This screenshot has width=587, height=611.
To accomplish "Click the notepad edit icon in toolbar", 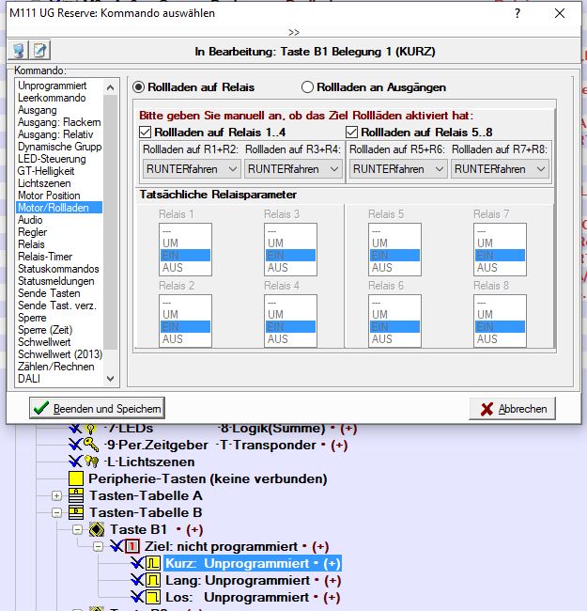I will (x=40, y=51).
